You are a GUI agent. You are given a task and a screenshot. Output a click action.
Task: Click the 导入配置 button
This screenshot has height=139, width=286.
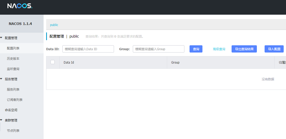tap(274, 49)
